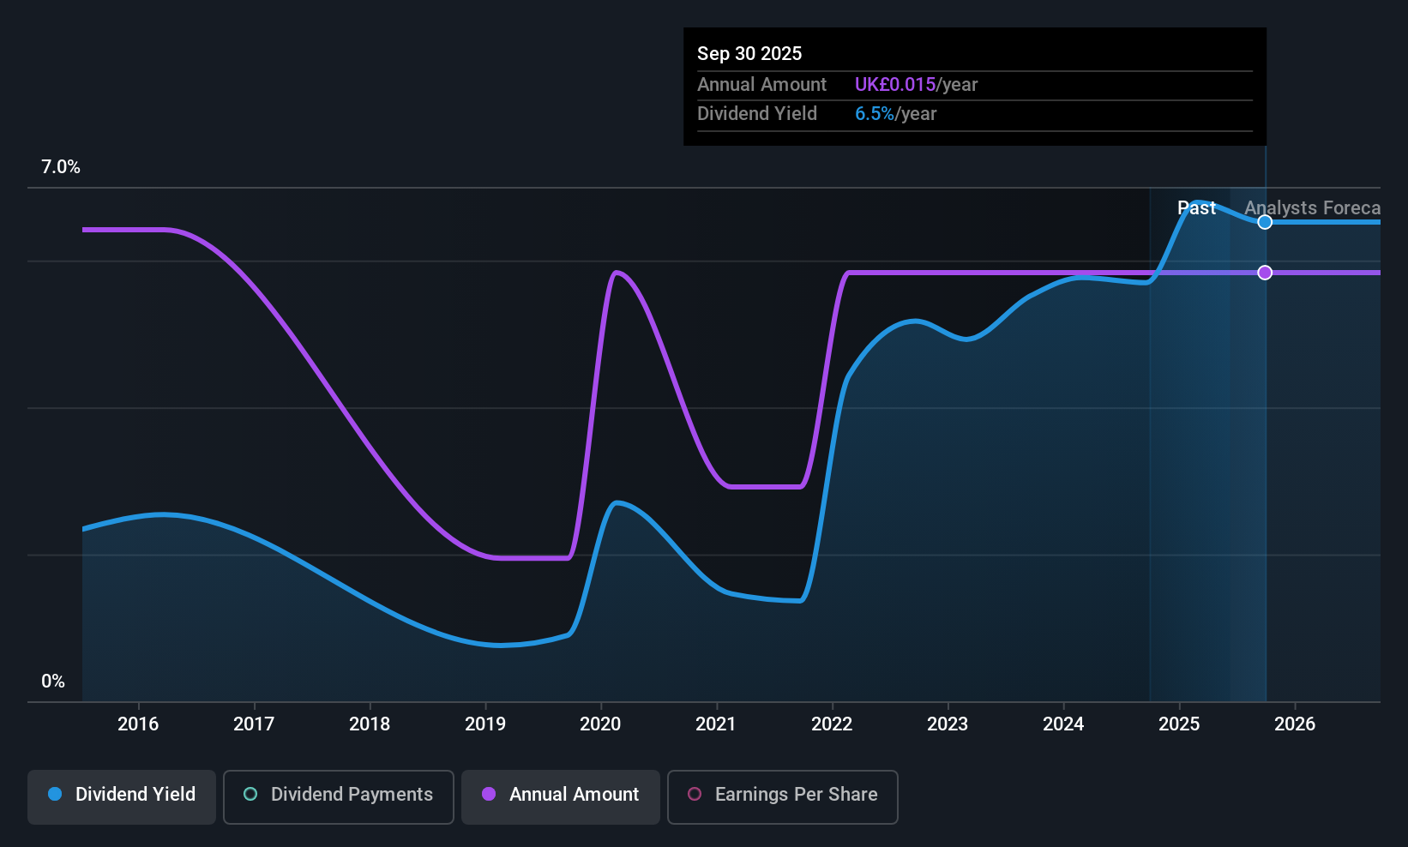Click the pink Earnings Per Share circle

tap(695, 794)
